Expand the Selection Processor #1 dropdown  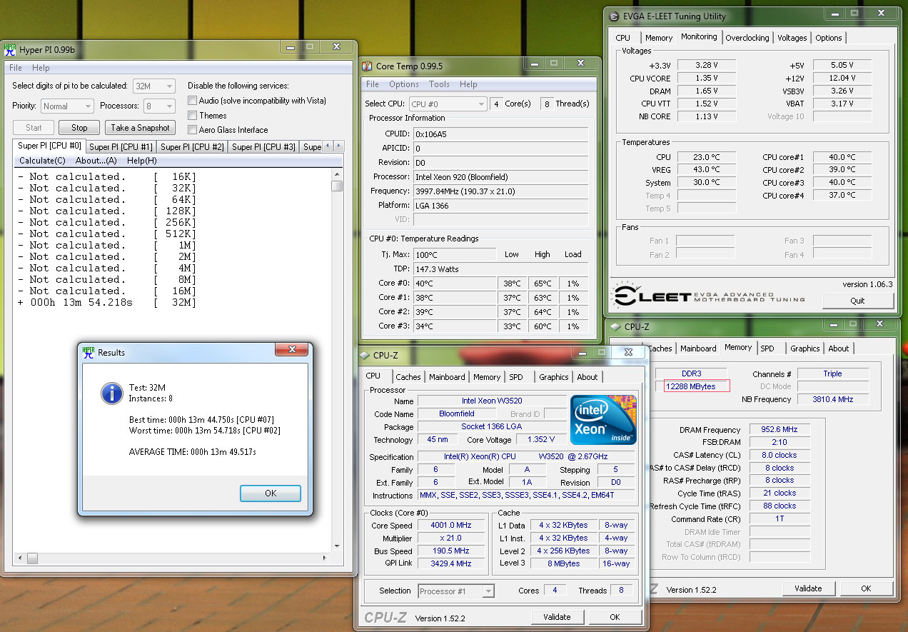pos(456,591)
